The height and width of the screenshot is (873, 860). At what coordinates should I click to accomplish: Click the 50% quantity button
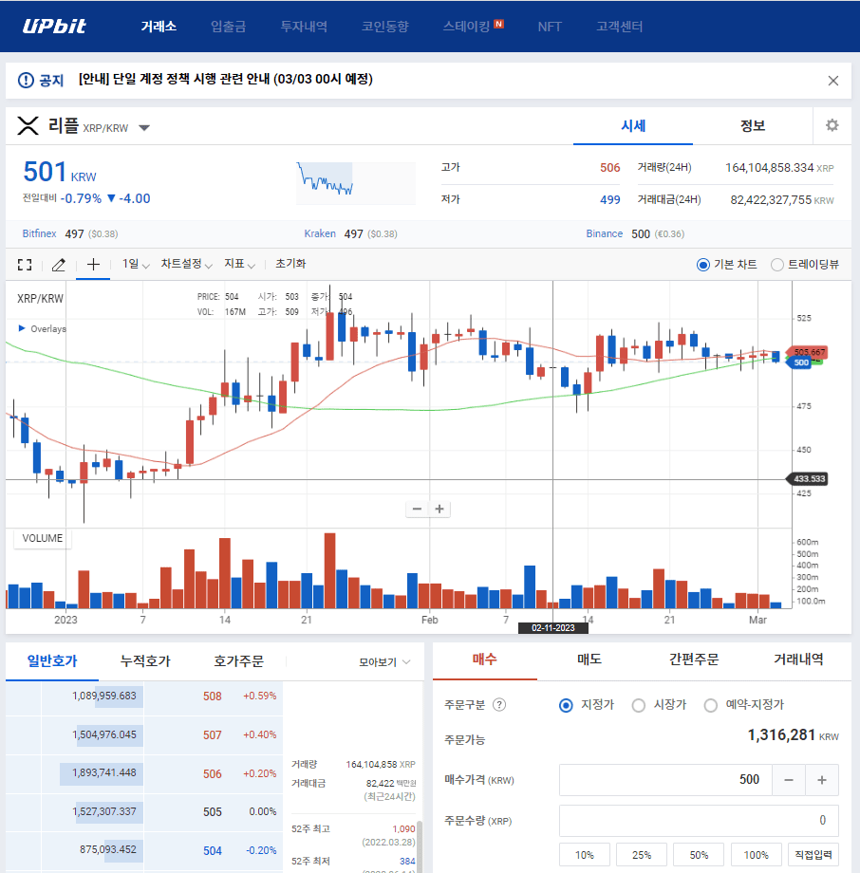[x=699, y=855]
